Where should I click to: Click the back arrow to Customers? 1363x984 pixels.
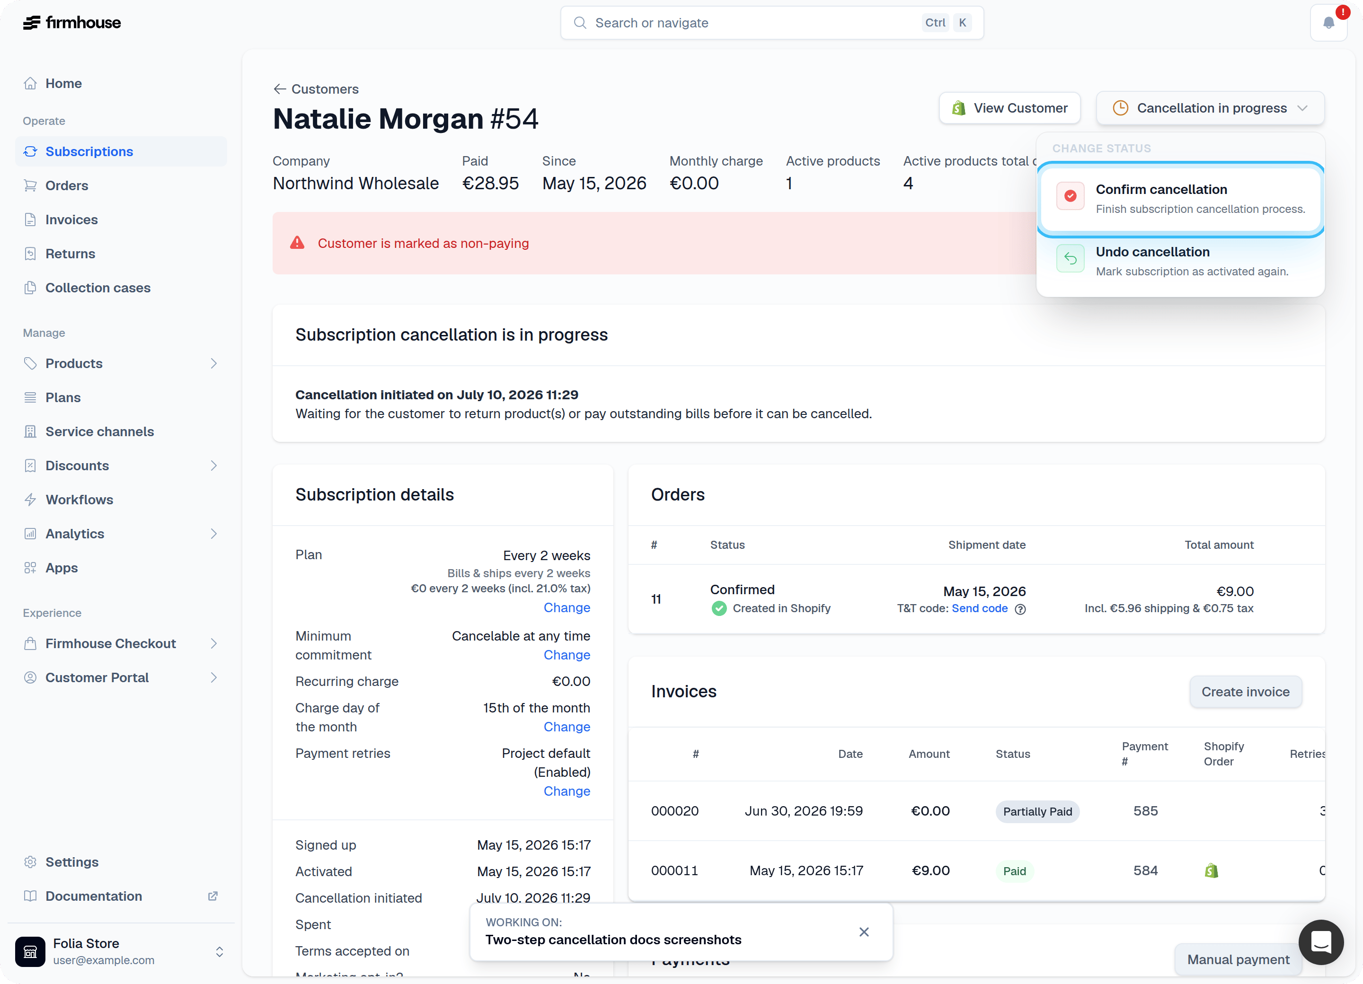pyautogui.click(x=279, y=89)
